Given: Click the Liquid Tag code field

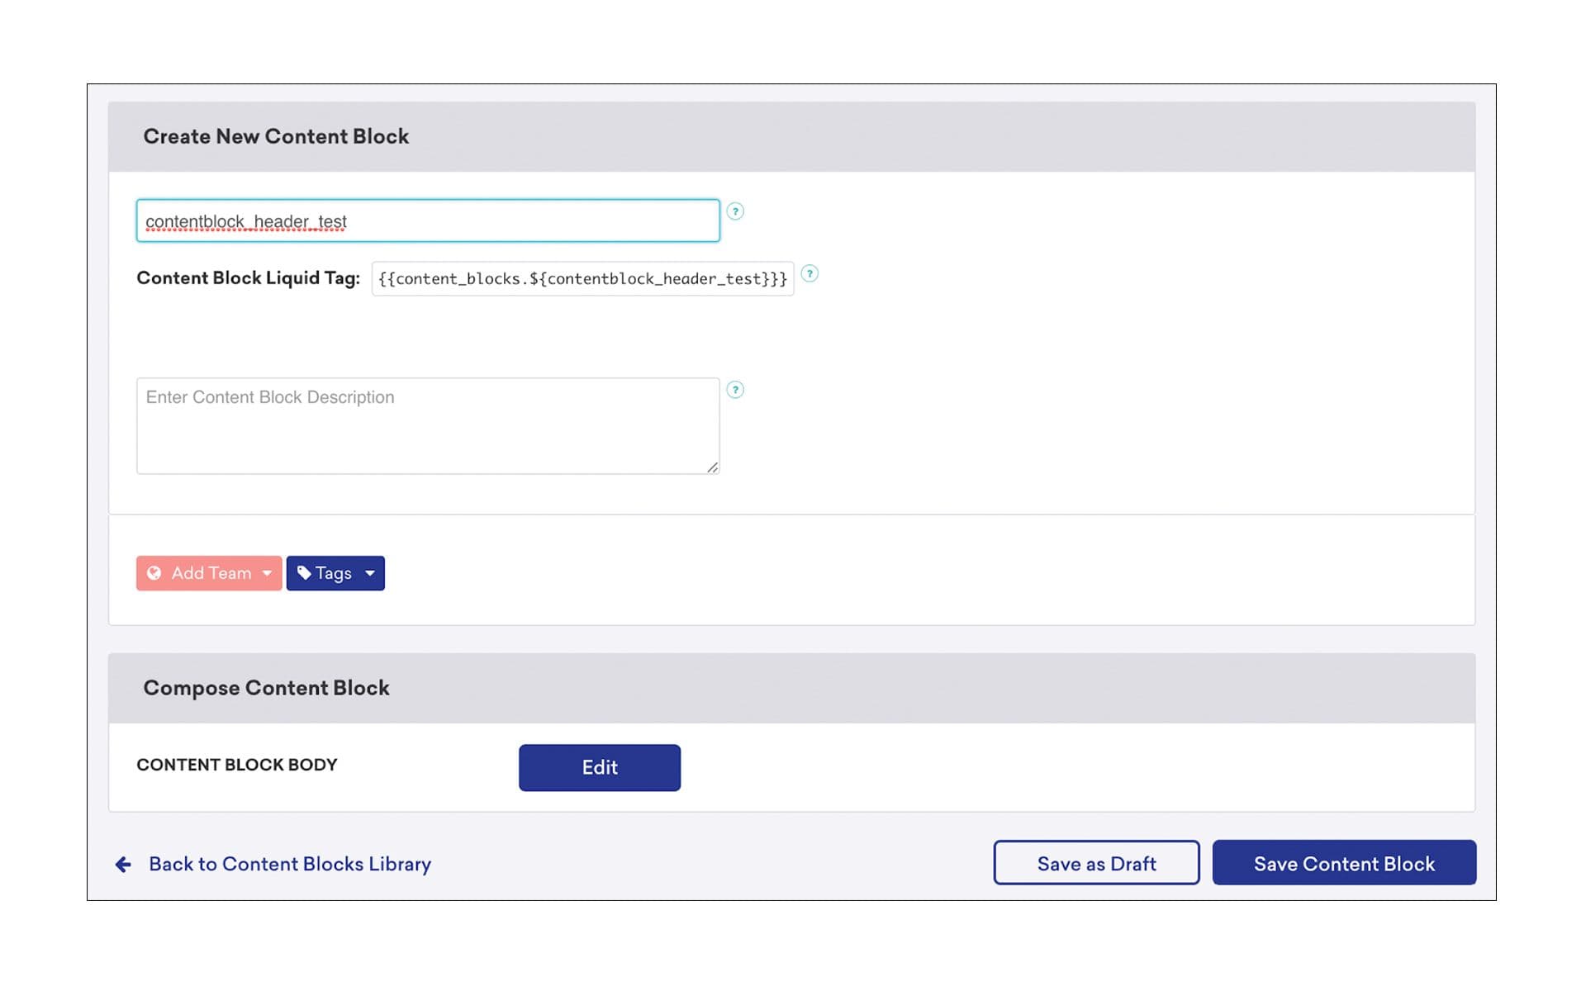Looking at the screenshot, I should tap(582, 279).
